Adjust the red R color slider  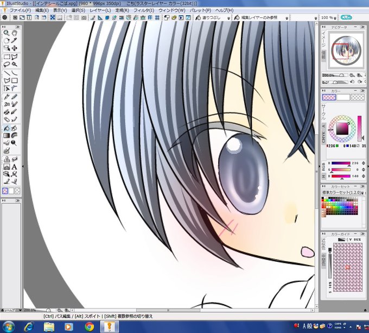[341, 163]
